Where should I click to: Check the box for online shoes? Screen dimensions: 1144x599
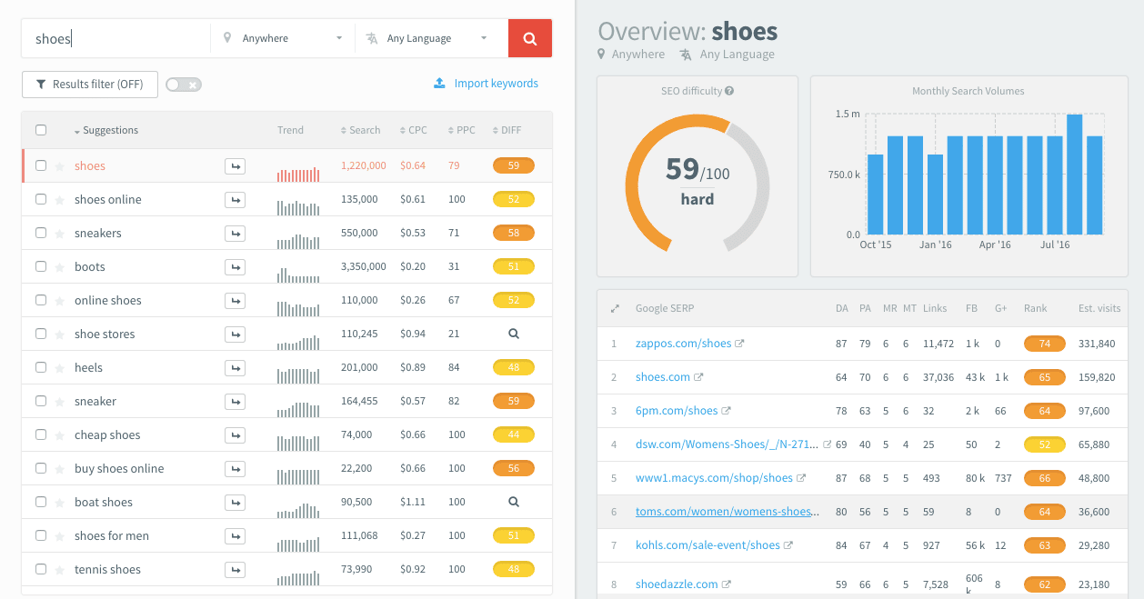41,300
